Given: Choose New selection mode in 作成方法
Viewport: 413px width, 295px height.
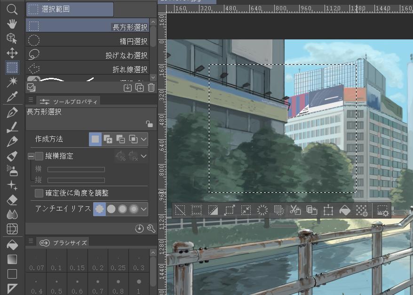Looking at the screenshot, I should [95, 139].
